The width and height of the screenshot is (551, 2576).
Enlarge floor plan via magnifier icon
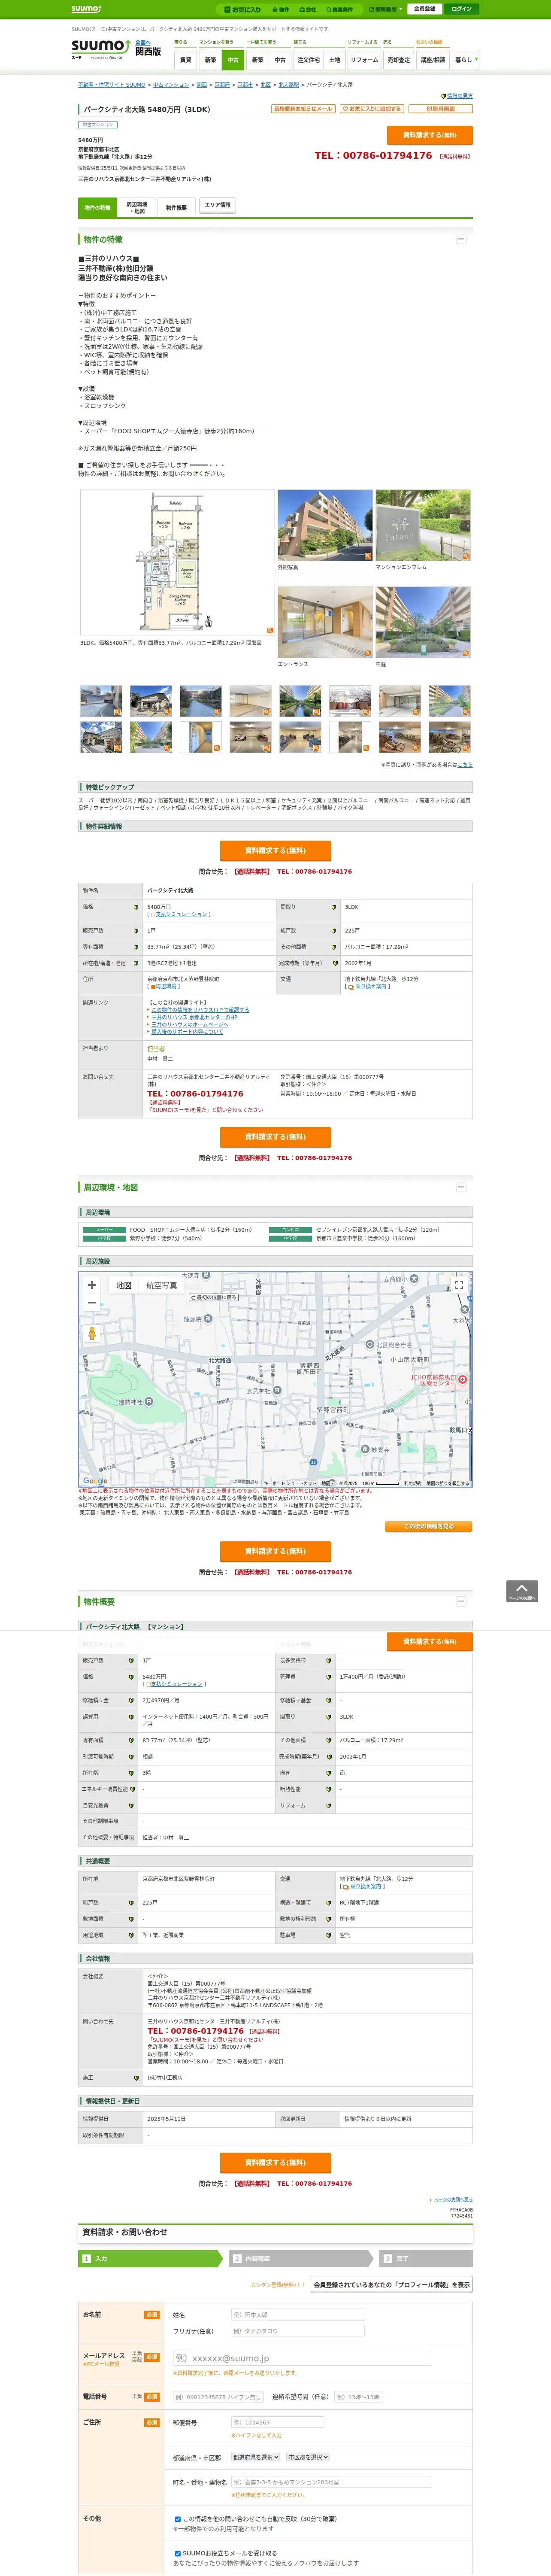269,630
